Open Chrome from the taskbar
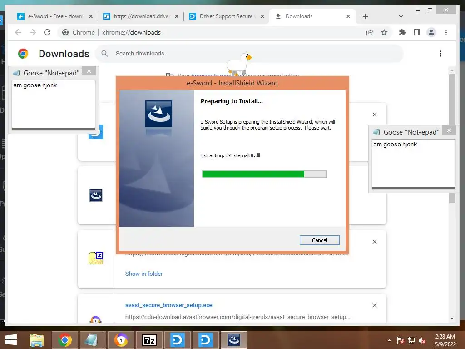This screenshot has height=349, width=465. coord(65,340)
